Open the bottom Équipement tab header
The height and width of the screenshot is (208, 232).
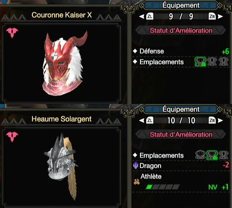click(x=181, y=109)
